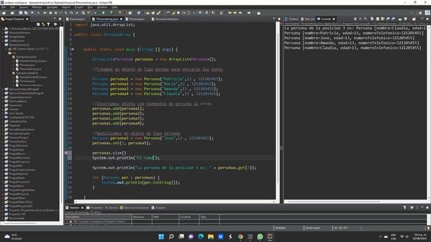Open the Source menu
This screenshot has width=431, height=242.
[24, 7]
